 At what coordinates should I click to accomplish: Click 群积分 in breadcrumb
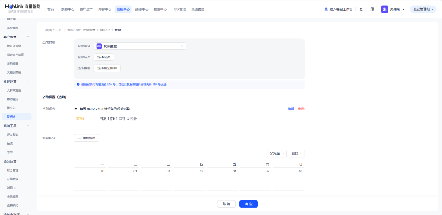point(105,30)
